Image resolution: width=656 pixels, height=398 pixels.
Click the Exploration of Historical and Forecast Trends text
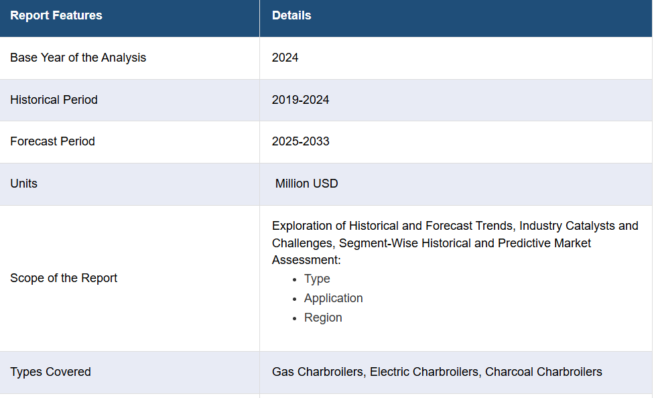[392, 226]
